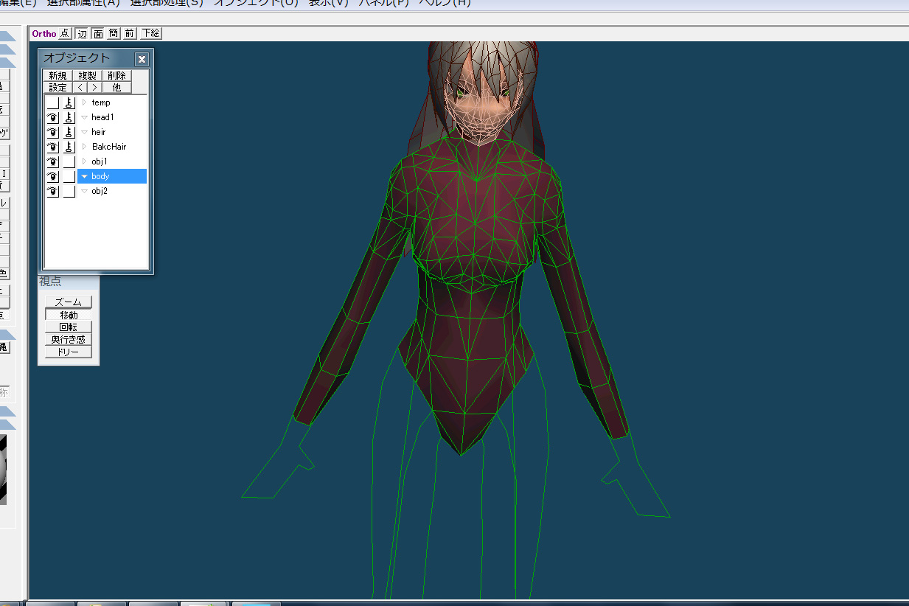Select the head1 object row

click(112, 117)
